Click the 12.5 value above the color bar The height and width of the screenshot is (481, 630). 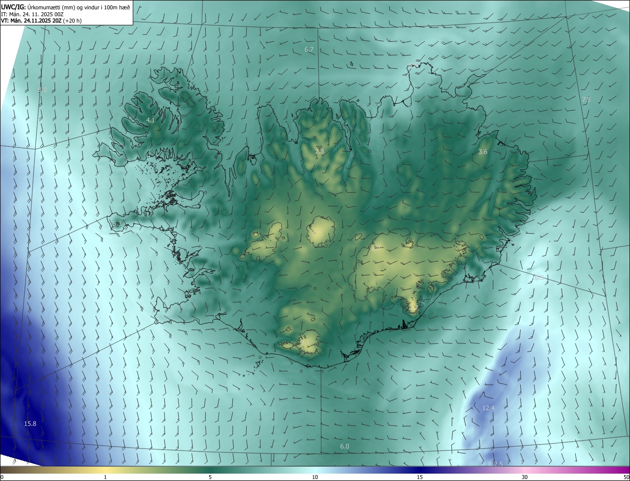click(x=497, y=464)
